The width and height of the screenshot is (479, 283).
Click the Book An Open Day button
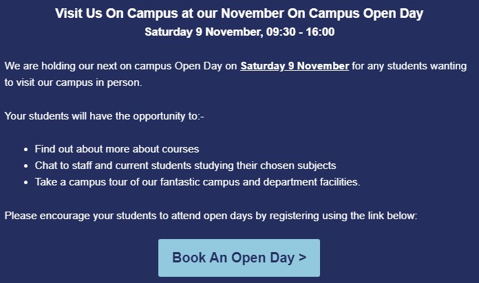coord(239,258)
